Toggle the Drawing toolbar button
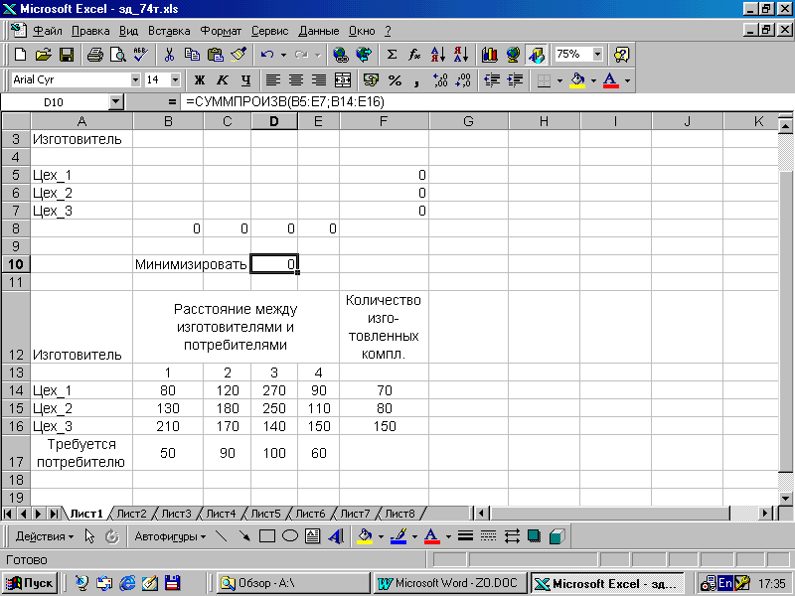 pyautogui.click(x=537, y=55)
